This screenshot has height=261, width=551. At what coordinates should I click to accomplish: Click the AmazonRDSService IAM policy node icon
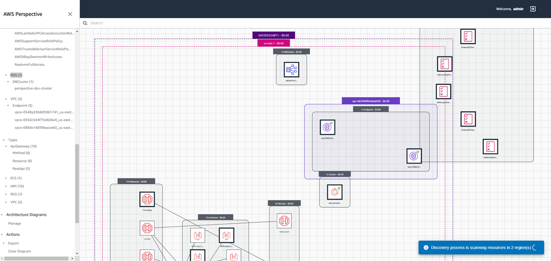tap(468, 119)
